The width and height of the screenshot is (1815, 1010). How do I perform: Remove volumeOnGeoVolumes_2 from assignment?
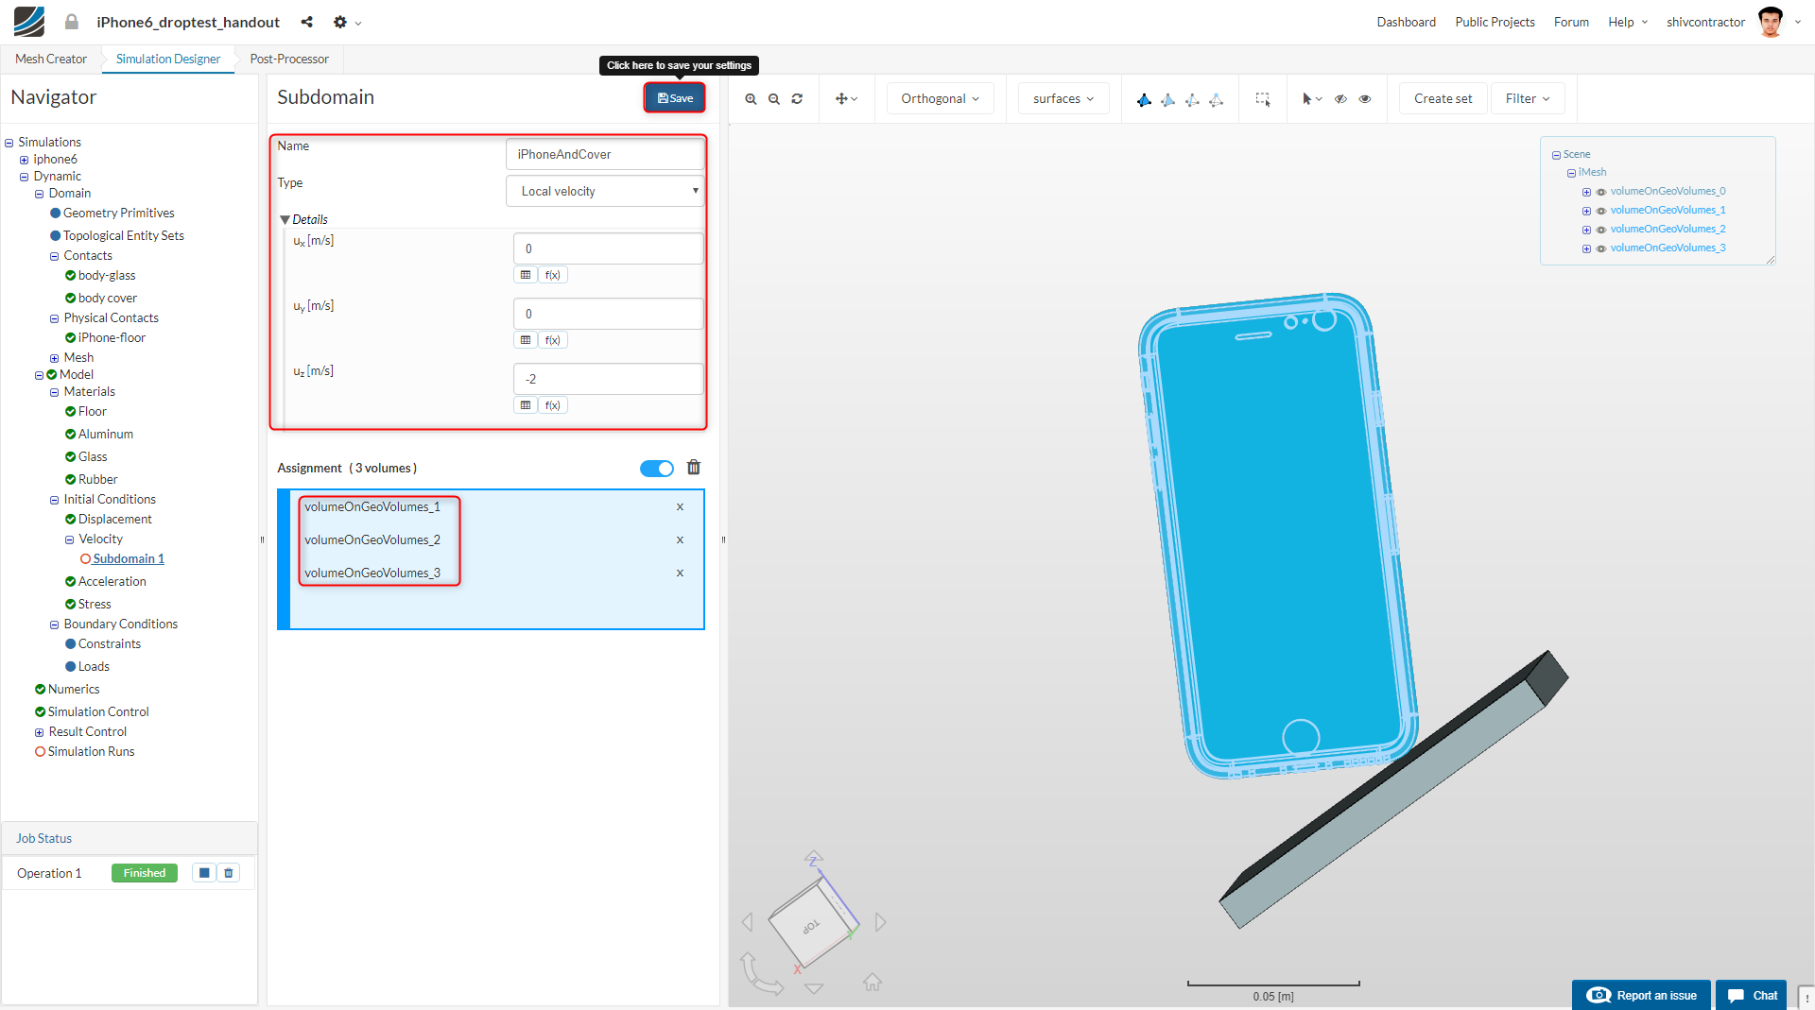[x=680, y=540]
